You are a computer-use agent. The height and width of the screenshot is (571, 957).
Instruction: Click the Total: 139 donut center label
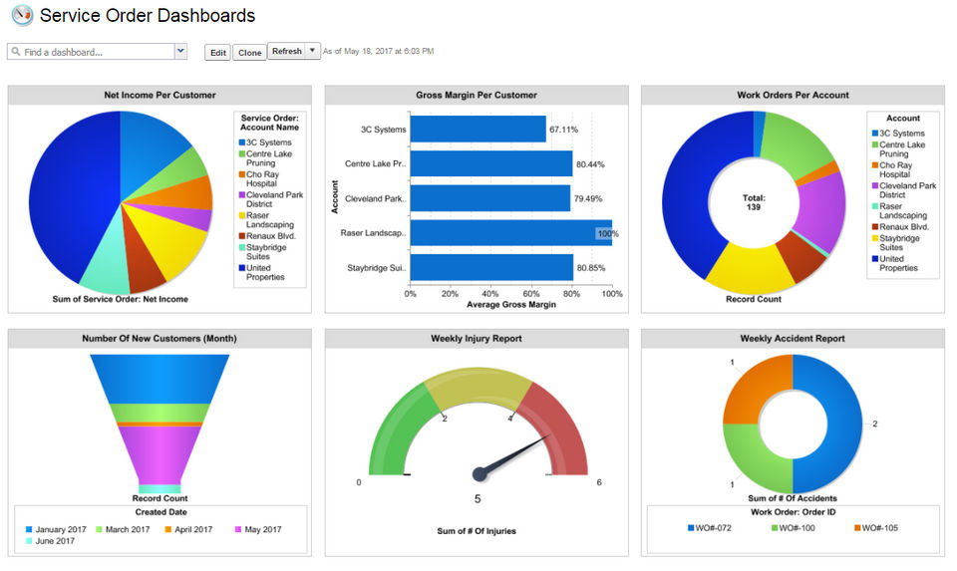(754, 202)
